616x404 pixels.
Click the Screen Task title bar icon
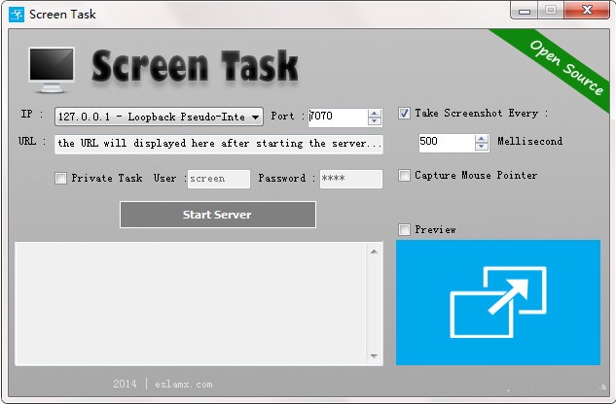coord(16,15)
